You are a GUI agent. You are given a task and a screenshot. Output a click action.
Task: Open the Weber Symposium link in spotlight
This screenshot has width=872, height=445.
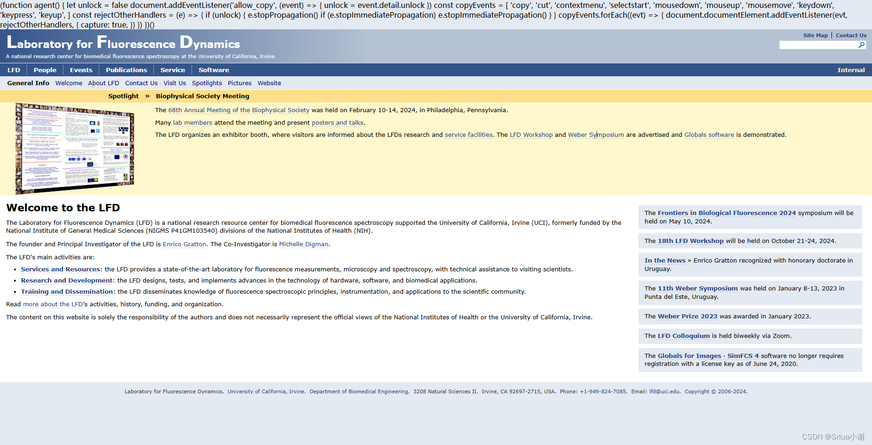coord(596,135)
